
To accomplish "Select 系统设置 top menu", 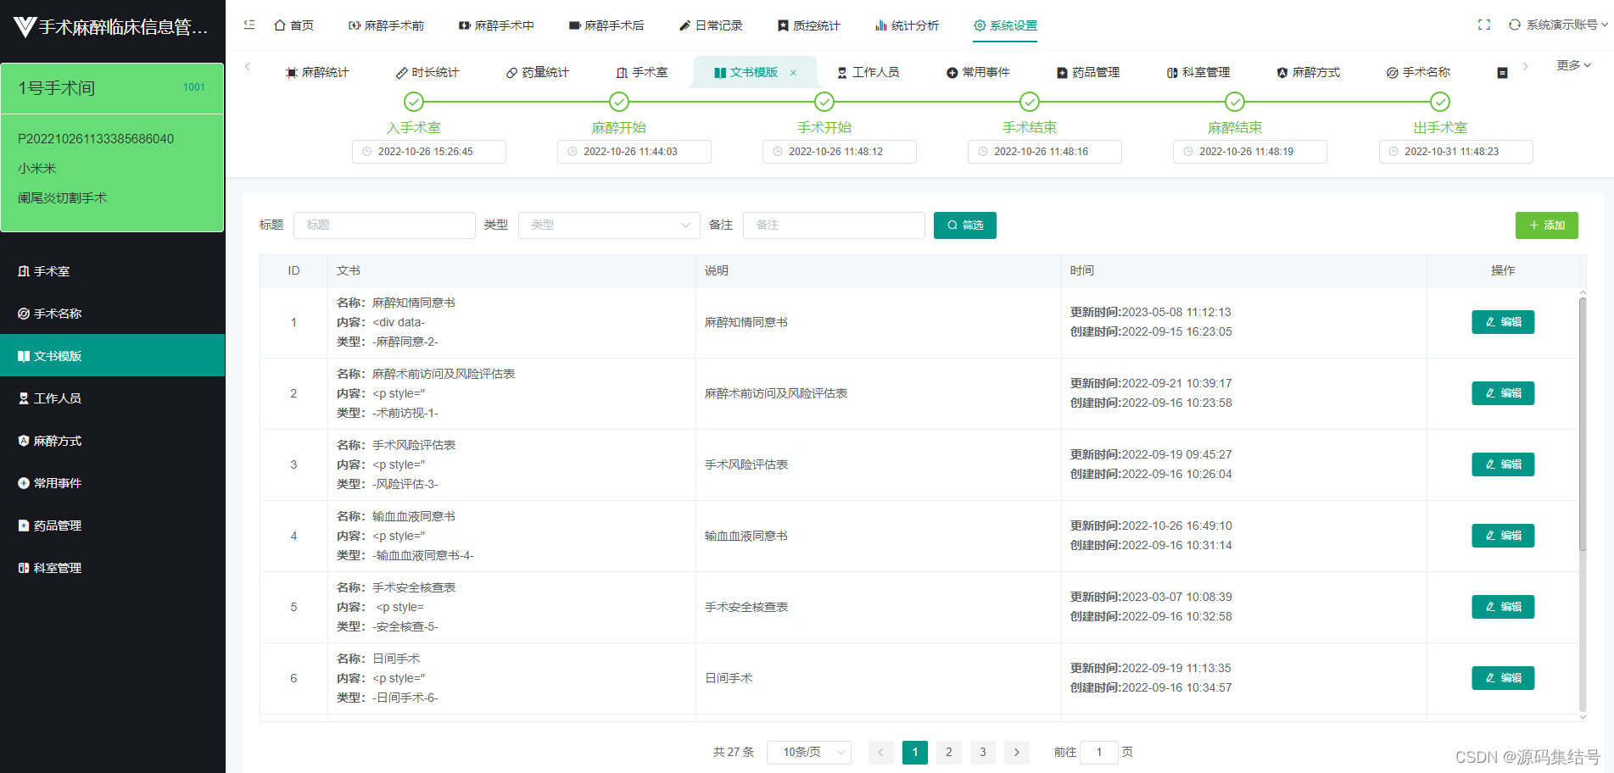I will [1006, 25].
